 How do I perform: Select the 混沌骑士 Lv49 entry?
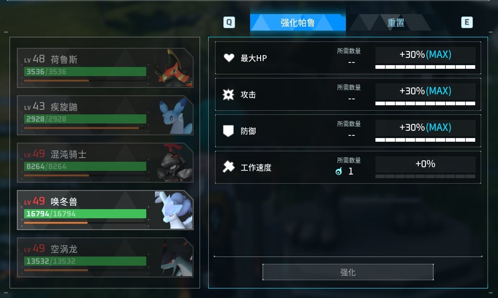pos(105,163)
